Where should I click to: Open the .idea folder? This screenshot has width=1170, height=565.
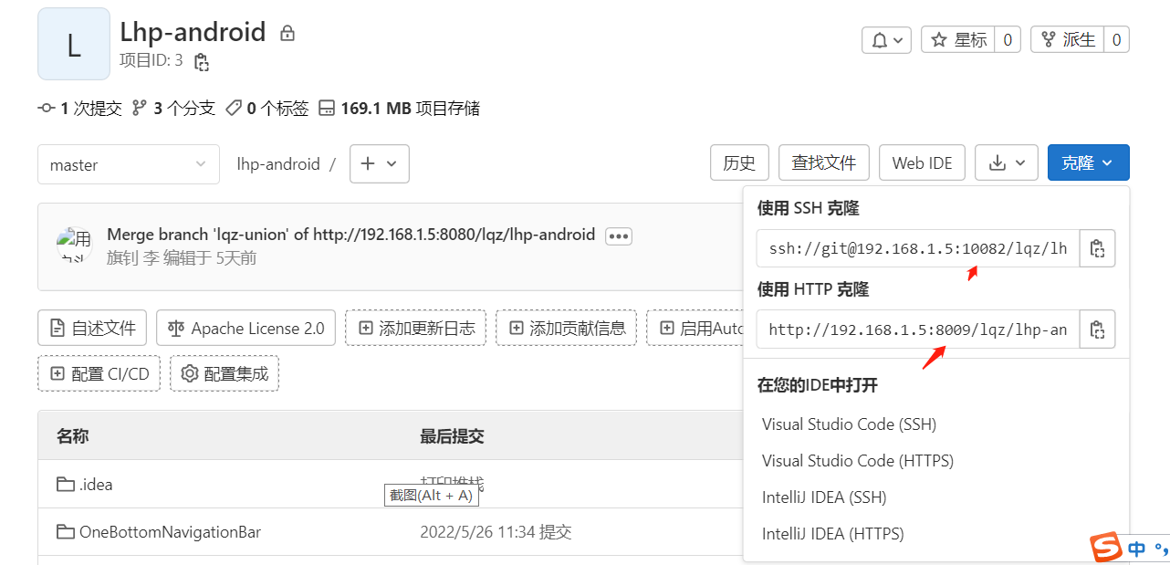[x=96, y=485]
